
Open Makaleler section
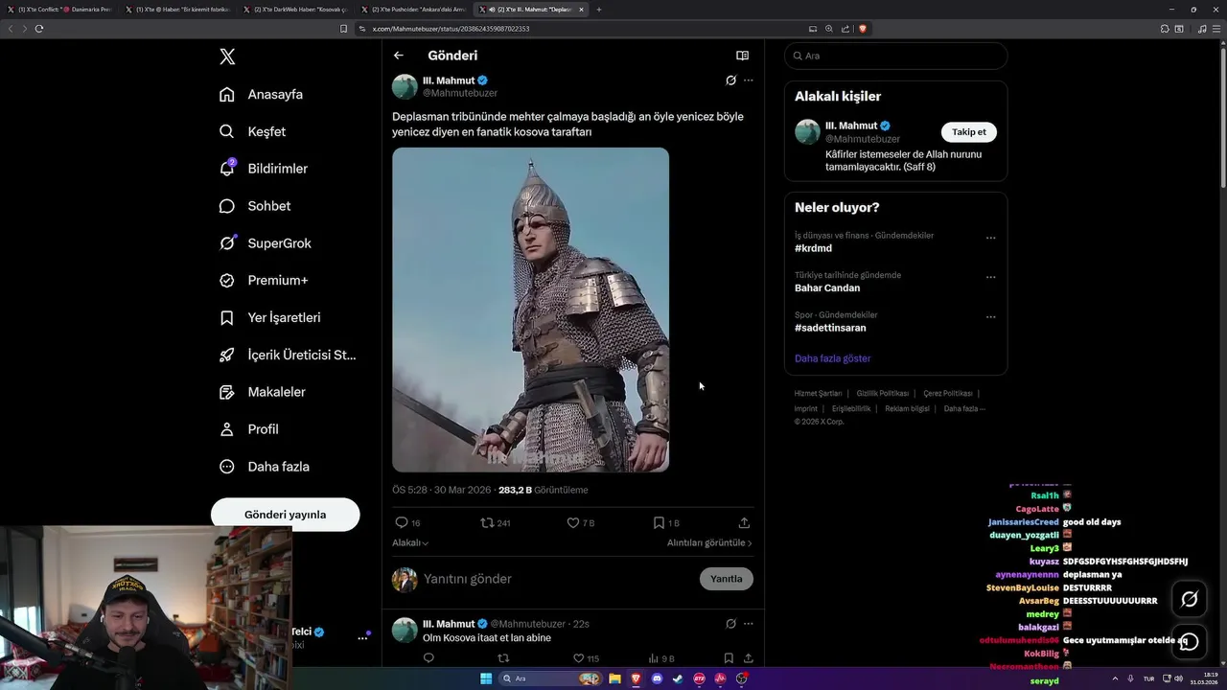(x=262, y=392)
